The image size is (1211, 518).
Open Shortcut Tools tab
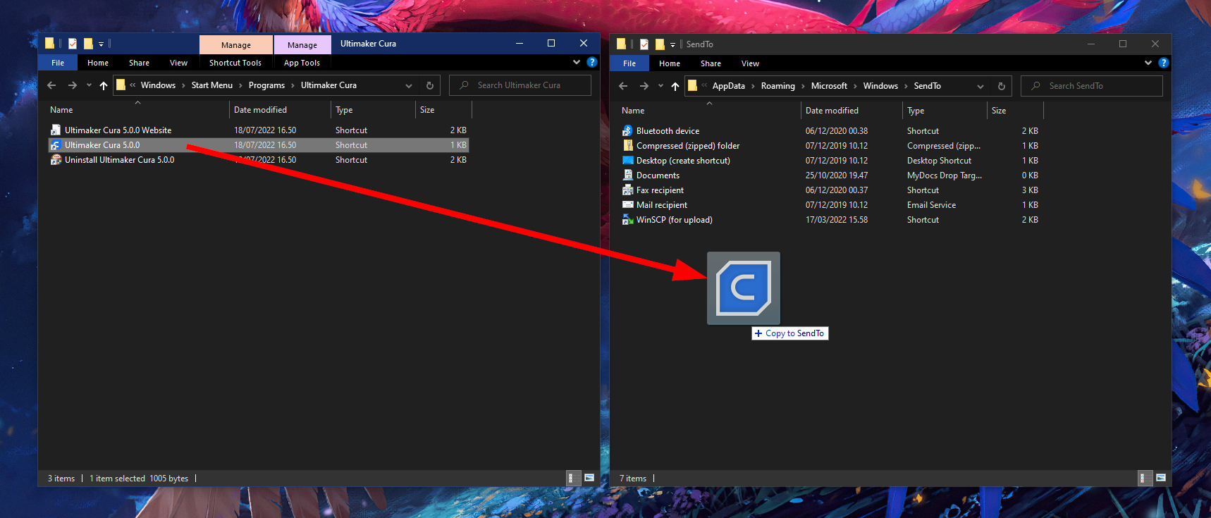tap(235, 63)
